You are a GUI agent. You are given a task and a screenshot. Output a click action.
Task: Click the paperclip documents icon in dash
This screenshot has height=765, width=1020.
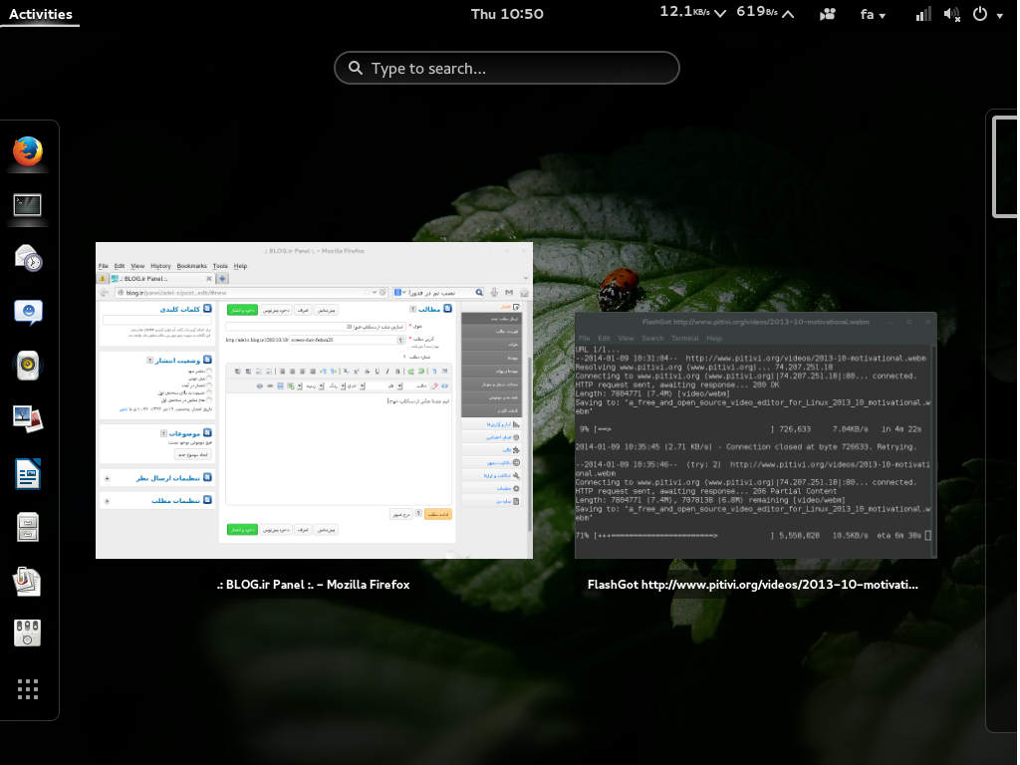pyautogui.click(x=28, y=580)
